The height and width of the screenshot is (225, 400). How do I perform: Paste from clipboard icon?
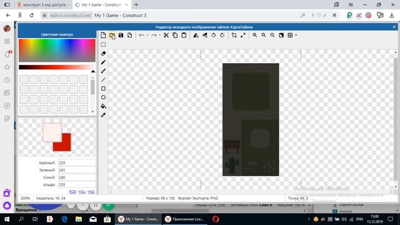(x=184, y=35)
